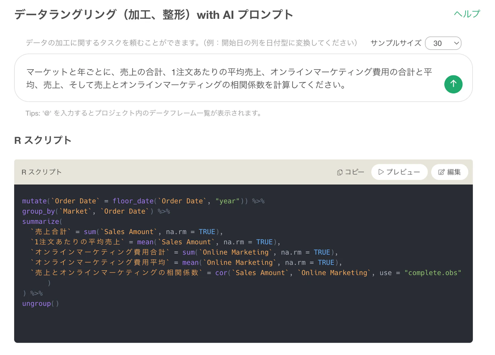
Task: Click the `オンラインマーケティング費用合計` line
Action: pyautogui.click(x=184, y=252)
